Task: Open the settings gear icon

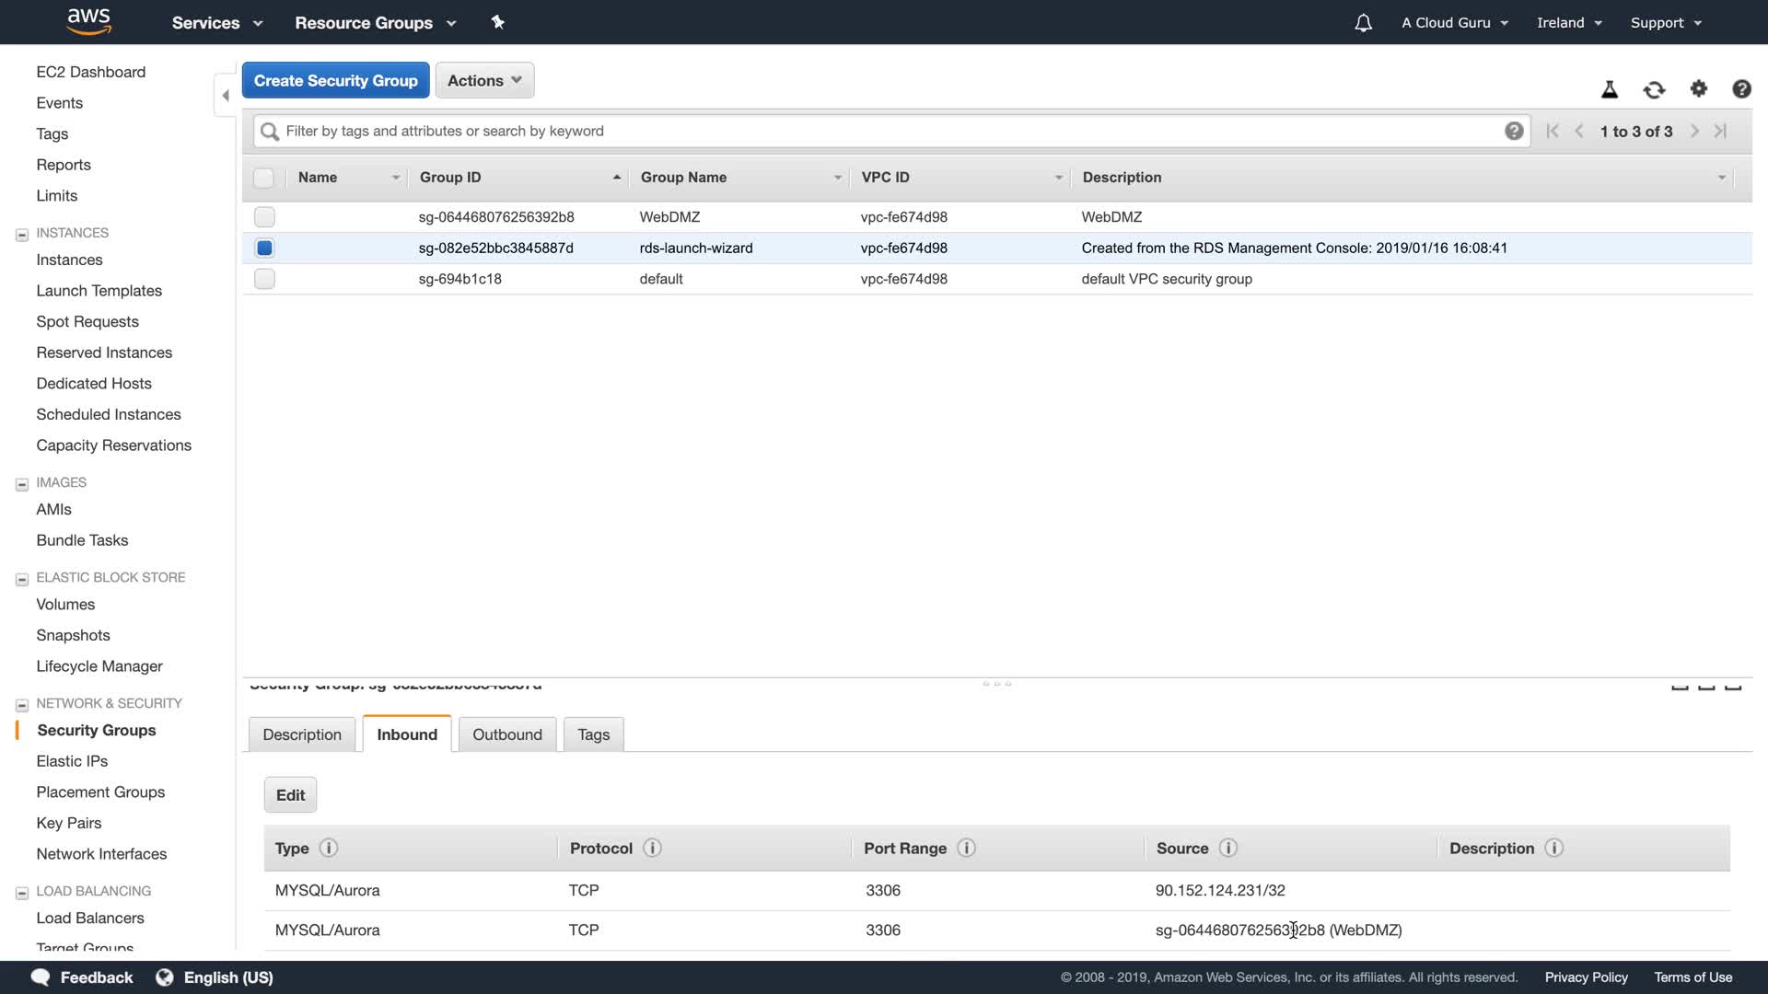Action: (x=1699, y=88)
